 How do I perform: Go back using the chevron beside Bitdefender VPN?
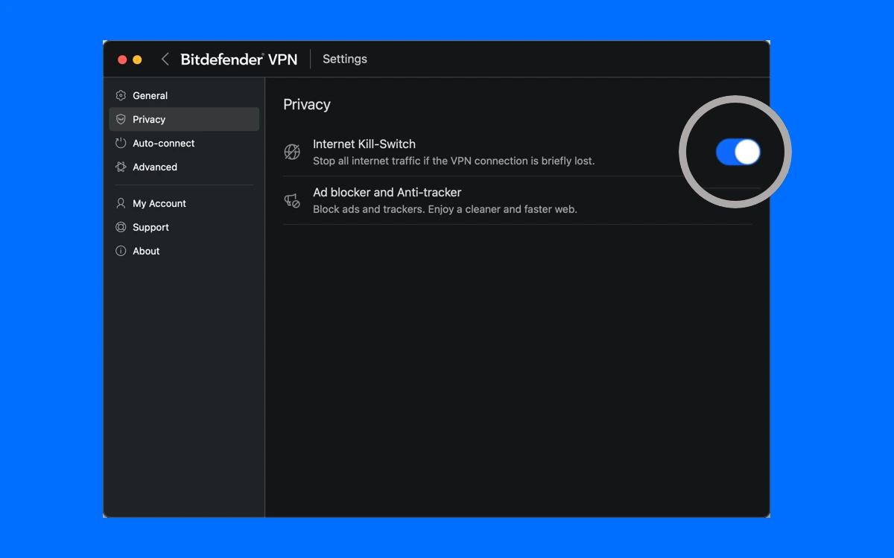[x=165, y=60]
